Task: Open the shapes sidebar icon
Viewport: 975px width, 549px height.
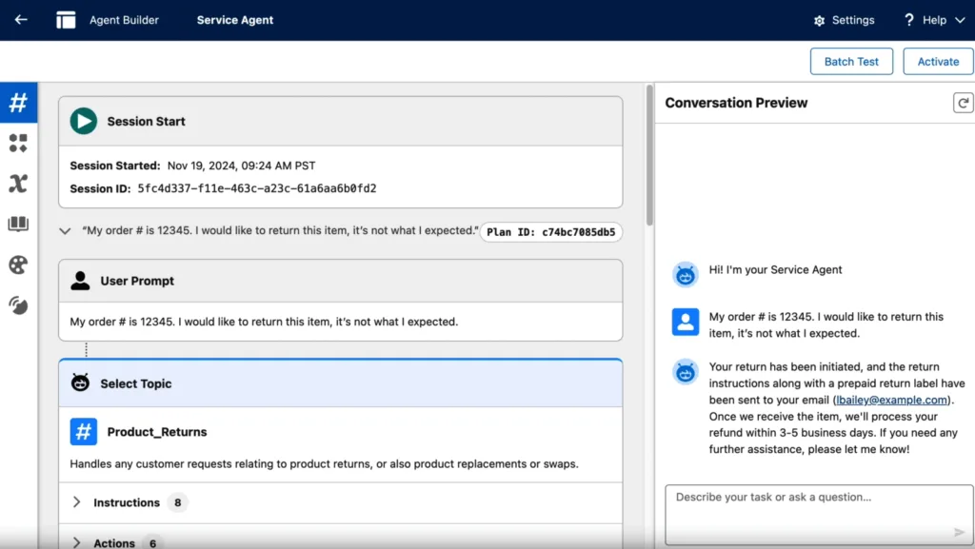Action: pyautogui.click(x=19, y=143)
